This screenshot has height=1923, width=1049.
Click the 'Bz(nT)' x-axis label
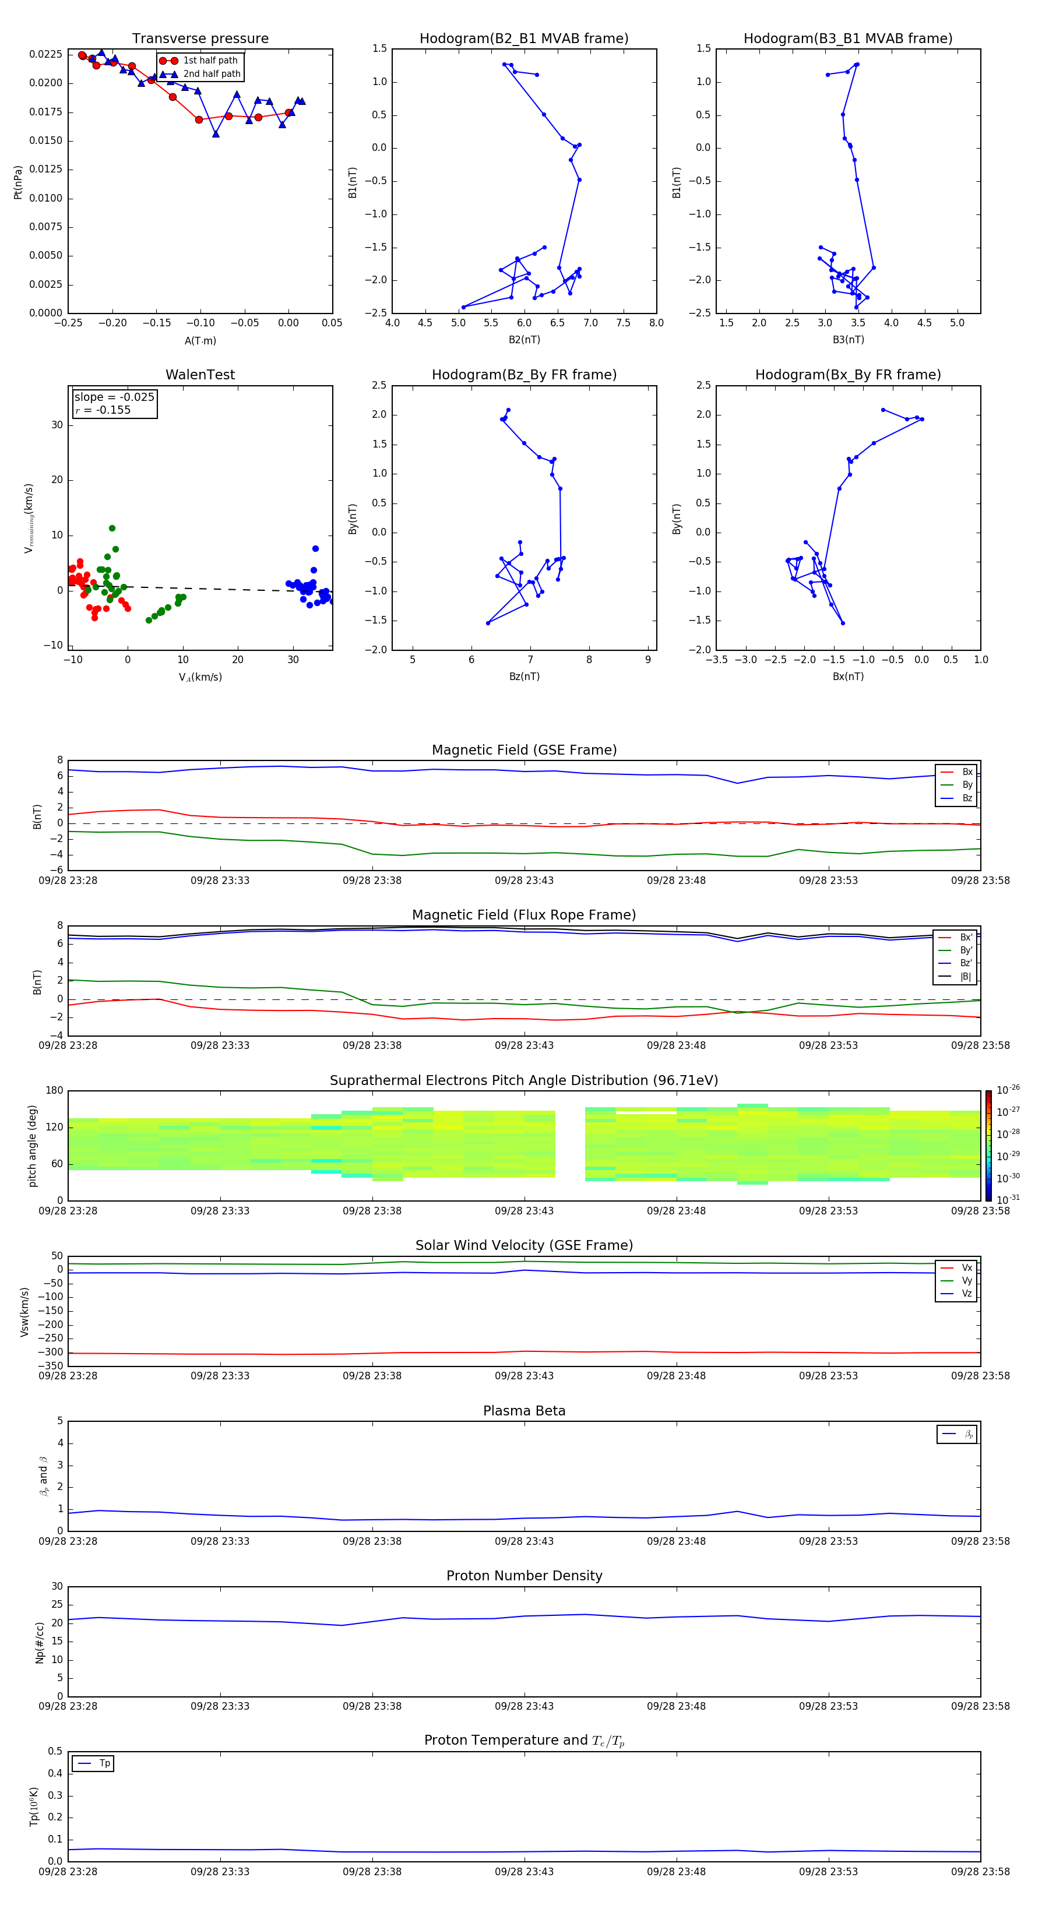[x=524, y=677]
